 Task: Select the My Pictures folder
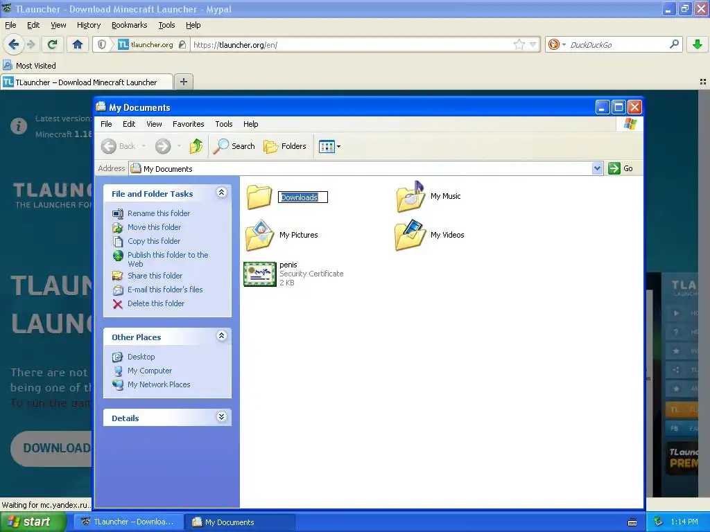tap(282, 236)
